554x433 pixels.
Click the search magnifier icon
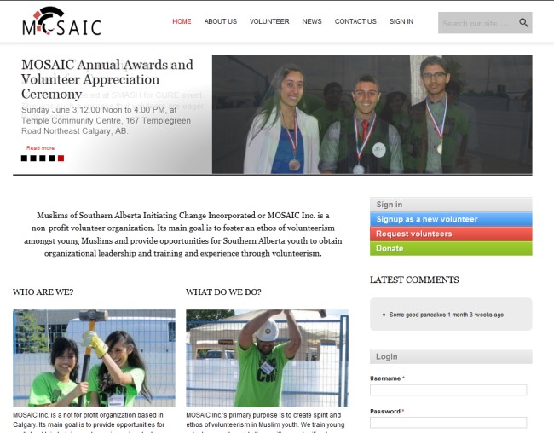523,23
